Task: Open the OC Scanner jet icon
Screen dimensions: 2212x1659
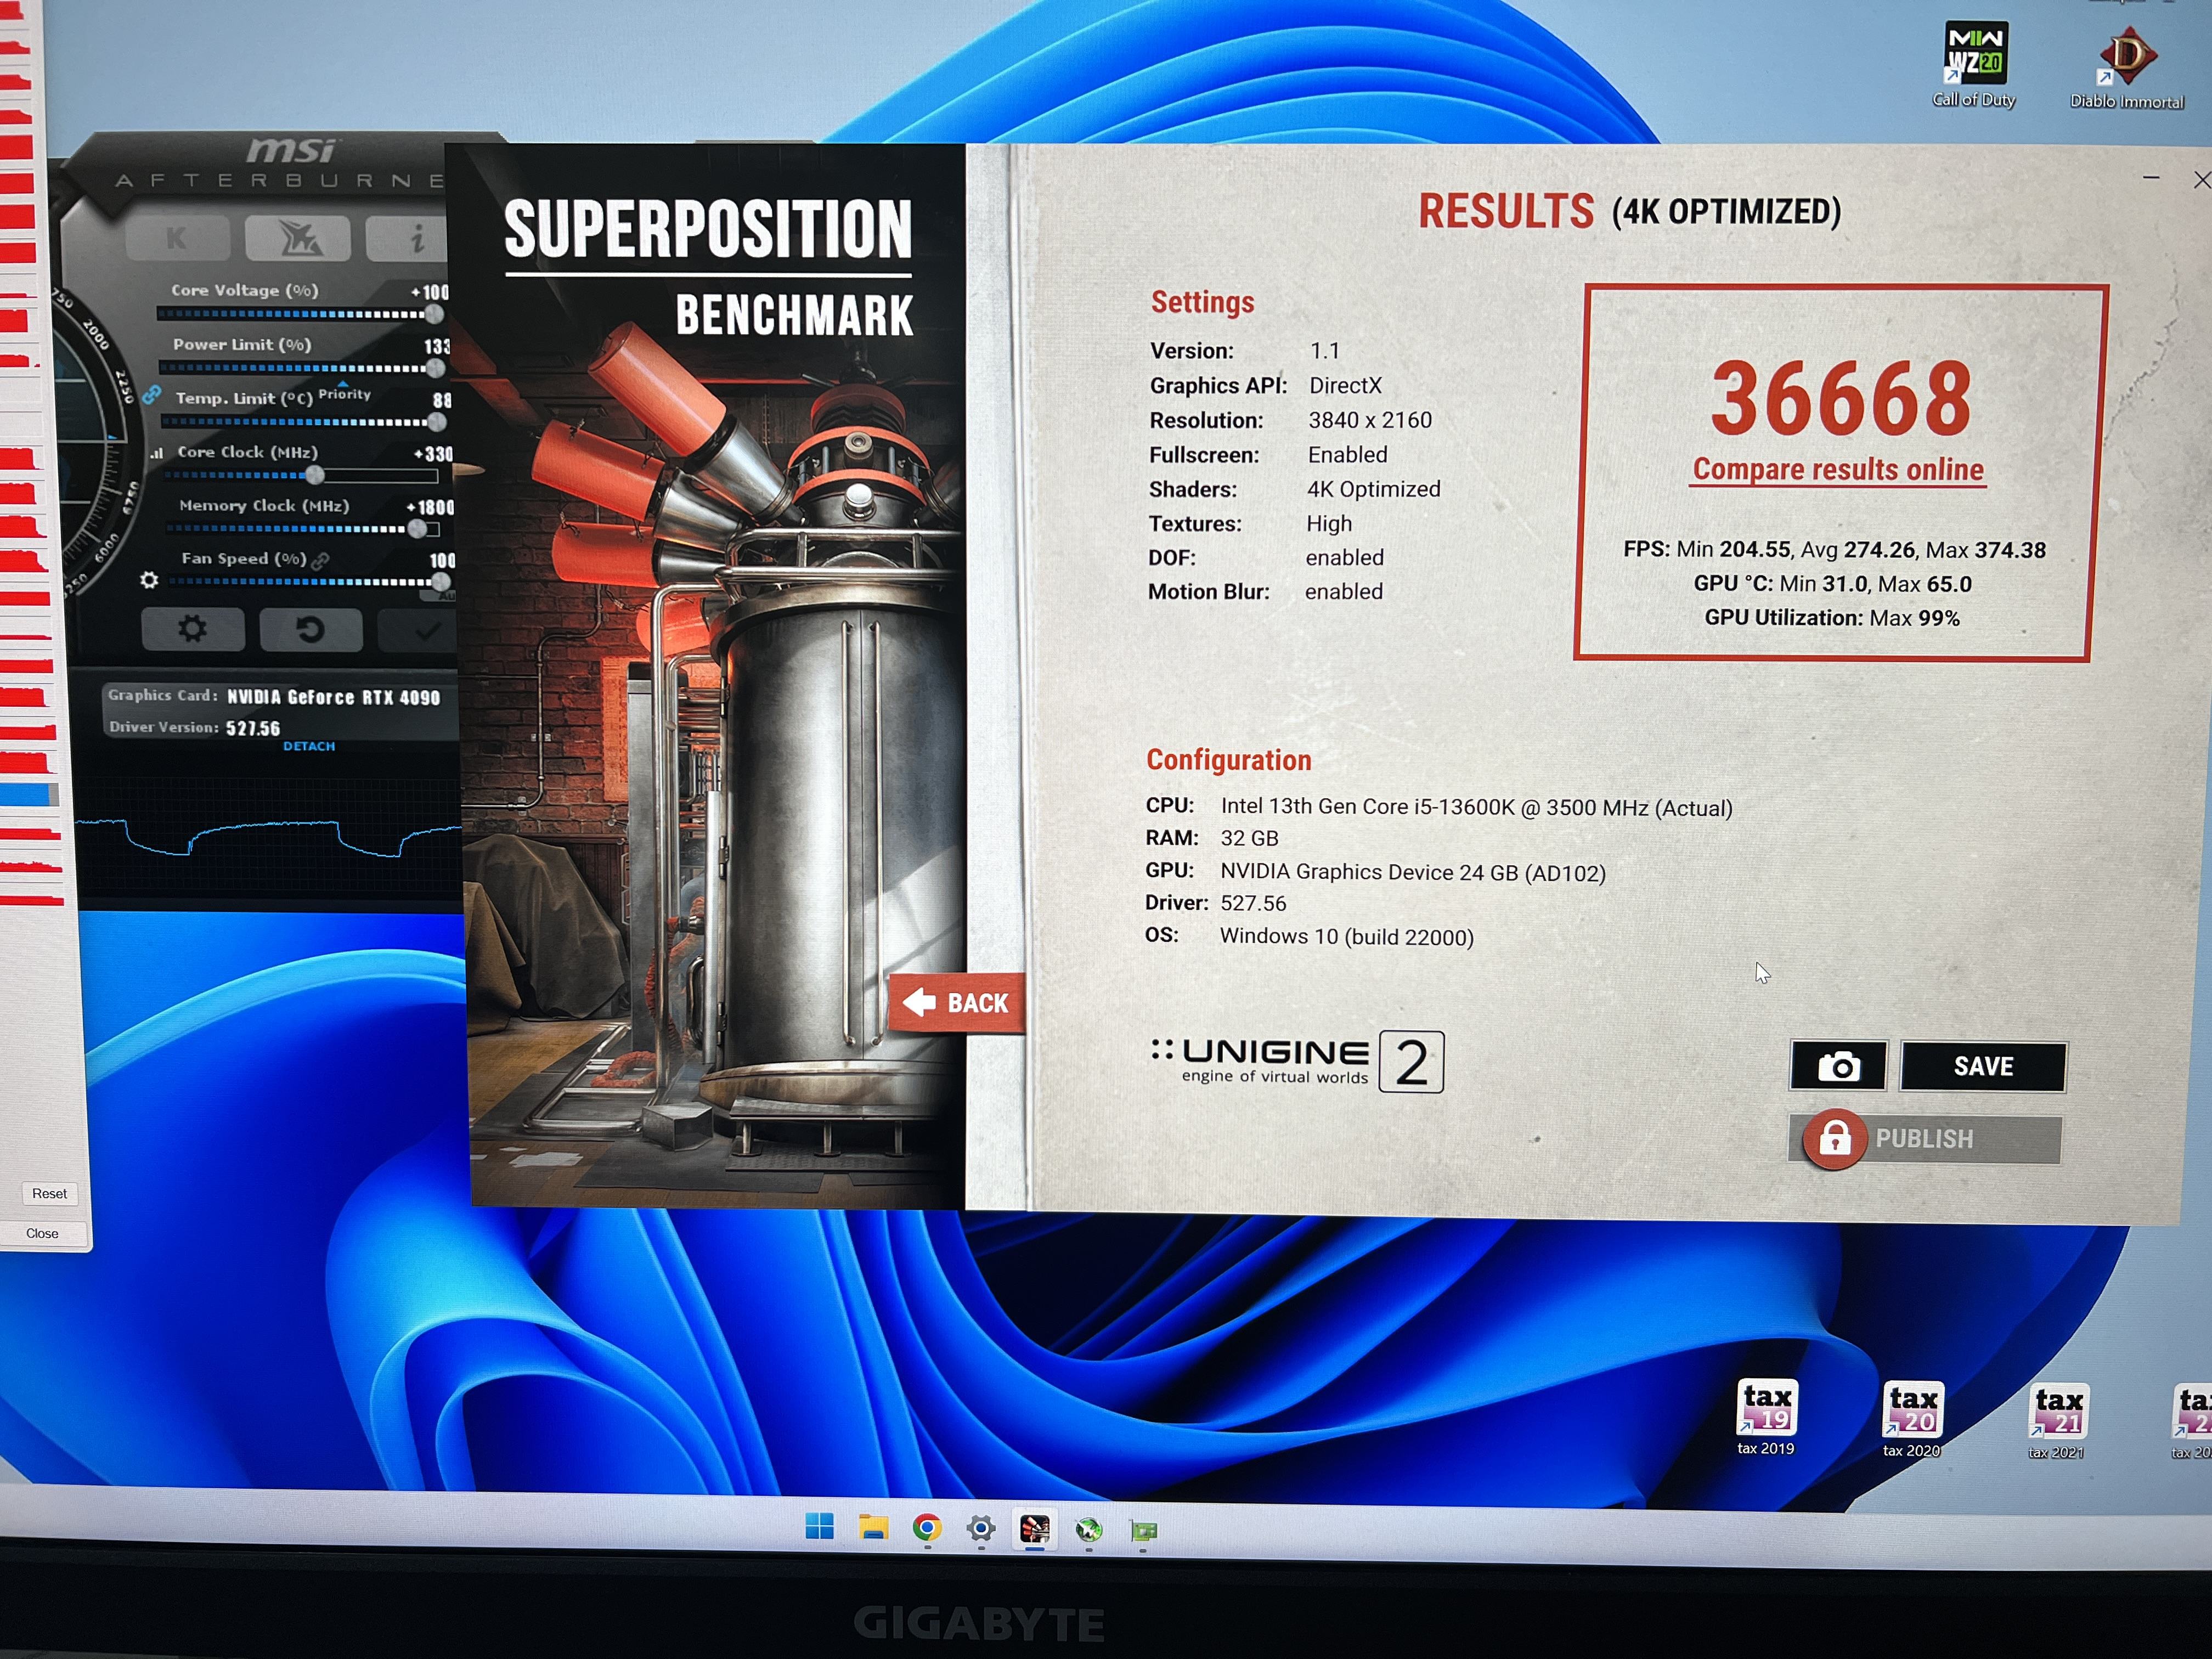Action: [298, 238]
